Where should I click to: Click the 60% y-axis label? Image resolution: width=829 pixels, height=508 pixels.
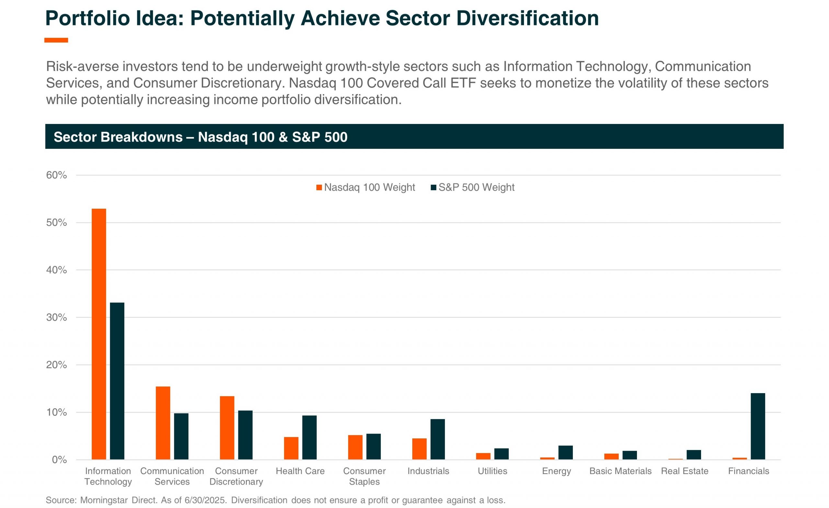click(56, 175)
